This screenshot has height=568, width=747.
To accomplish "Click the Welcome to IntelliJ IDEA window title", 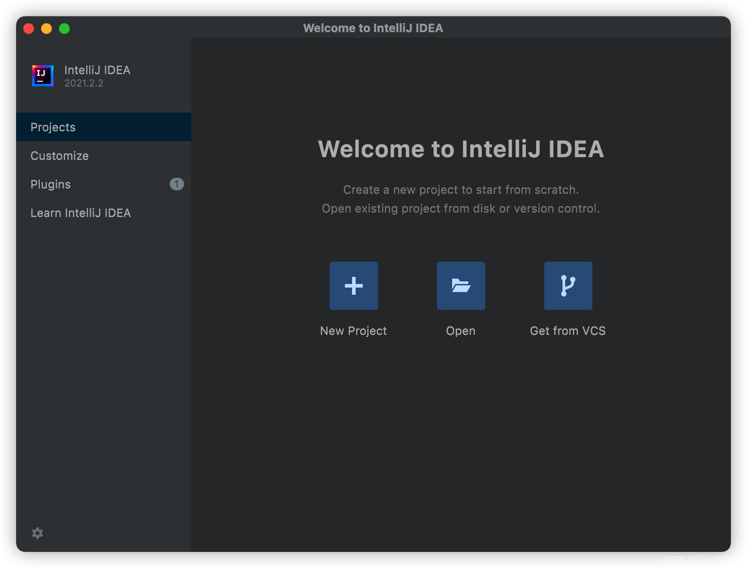I will [373, 28].
